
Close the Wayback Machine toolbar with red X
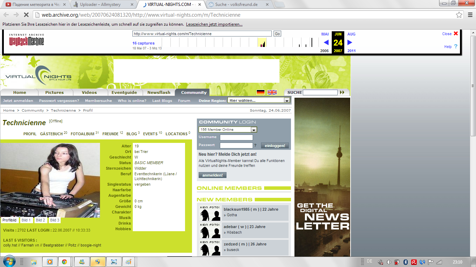point(456,34)
